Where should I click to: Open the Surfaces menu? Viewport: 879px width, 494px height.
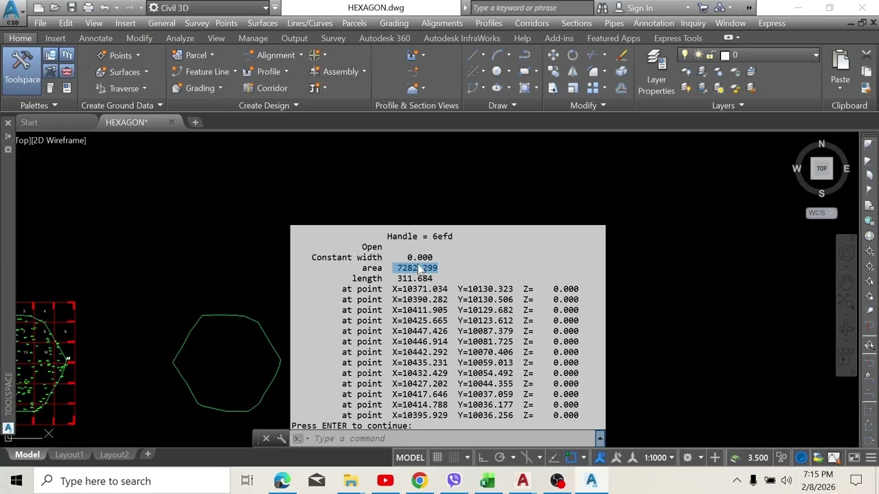[262, 23]
